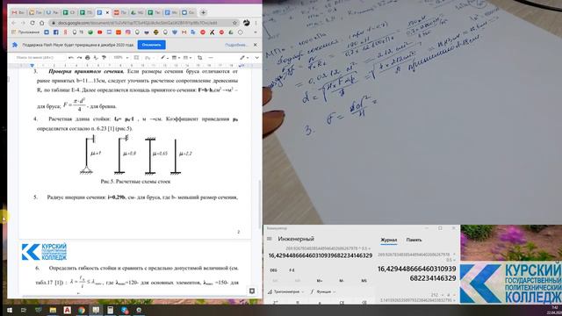Redo action in Google Docs
The width and height of the screenshot is (562, 316).
(x=79, y=57)
